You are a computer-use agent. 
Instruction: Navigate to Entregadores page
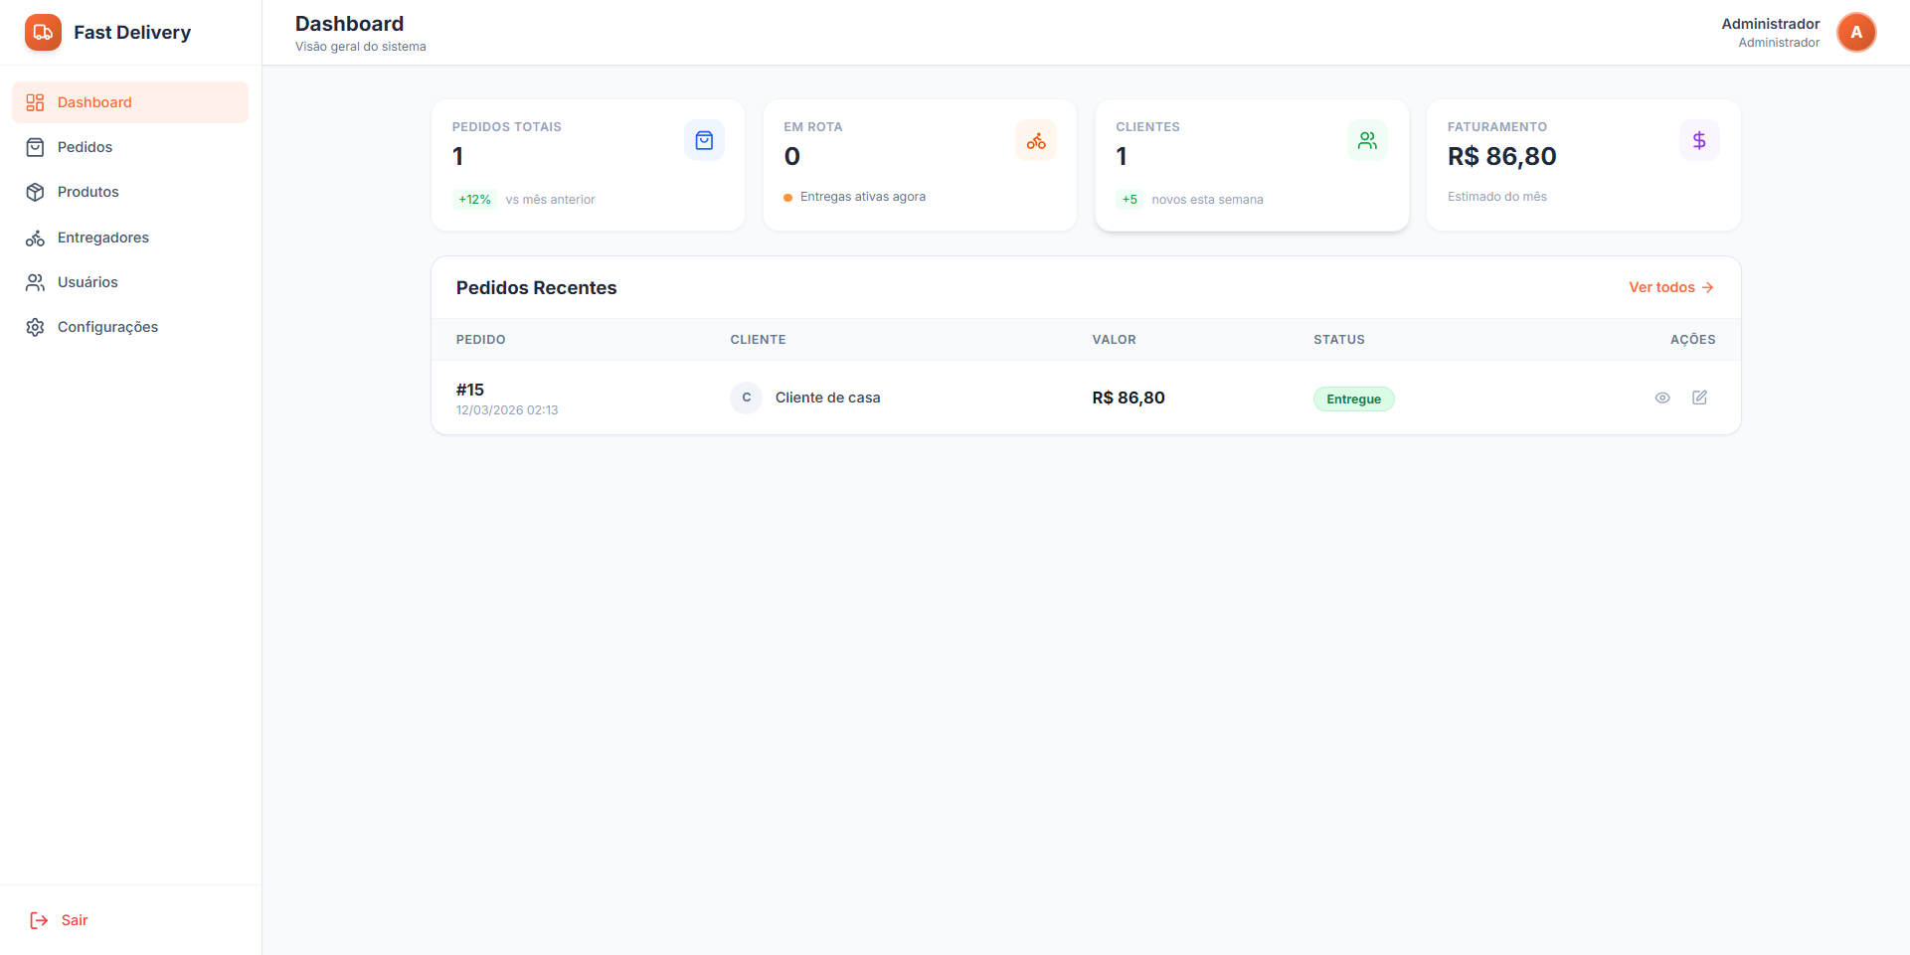tap(103, 238)
